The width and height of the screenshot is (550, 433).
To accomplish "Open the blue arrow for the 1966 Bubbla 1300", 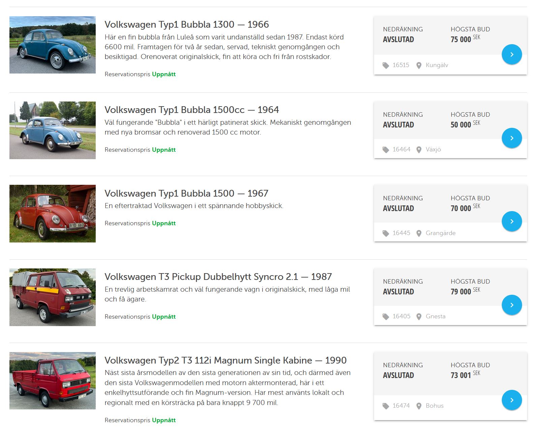I will click(512, 54).
